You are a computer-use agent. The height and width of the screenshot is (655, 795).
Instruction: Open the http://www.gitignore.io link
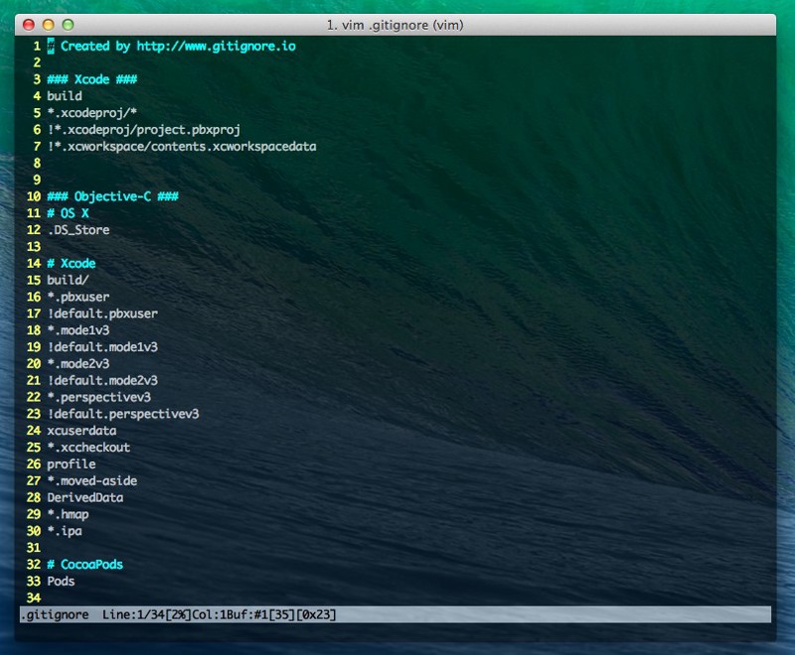(x=216, y=46)
